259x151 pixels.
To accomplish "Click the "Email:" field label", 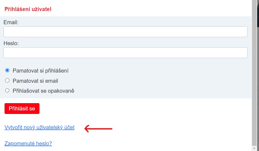I will tap(11, 22).
